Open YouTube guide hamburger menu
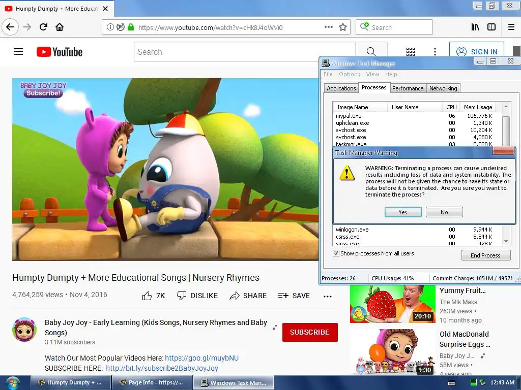 coord(18,52)
